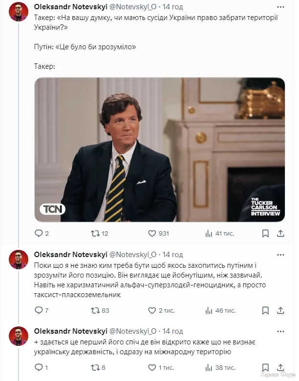This screenshot has width=299, height=381.
Task: Open more options on third tweet
Action: [x=280, y=331]
